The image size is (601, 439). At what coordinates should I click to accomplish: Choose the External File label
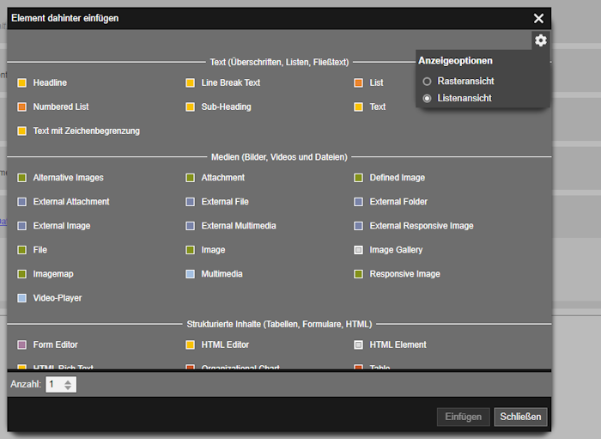(x=225, y=202)
